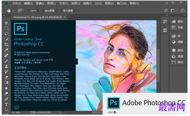Select the Crop tool
This screenshot has width=190, height=116.
[6, 44]
